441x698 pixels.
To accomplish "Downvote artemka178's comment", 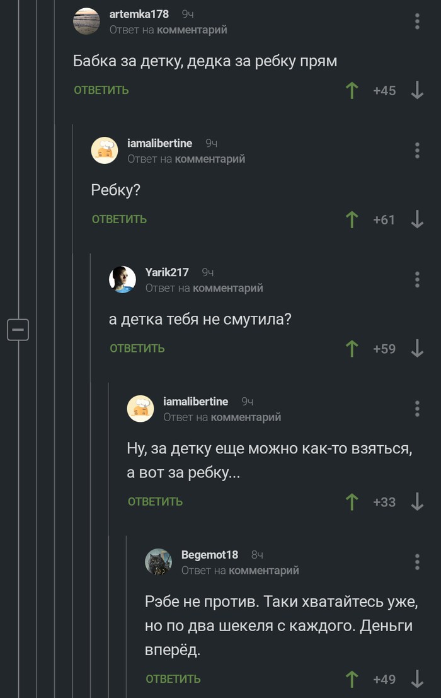I will [417, 91].
